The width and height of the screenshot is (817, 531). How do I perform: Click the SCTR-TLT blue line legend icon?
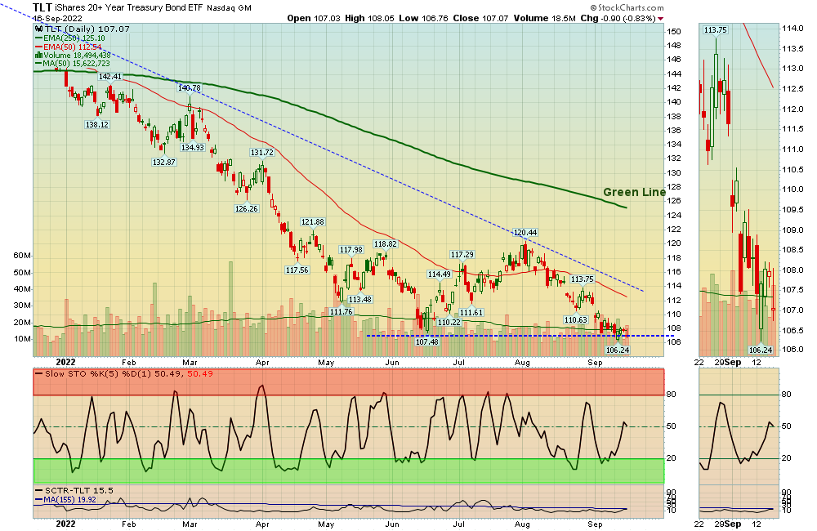click(38, 490)
